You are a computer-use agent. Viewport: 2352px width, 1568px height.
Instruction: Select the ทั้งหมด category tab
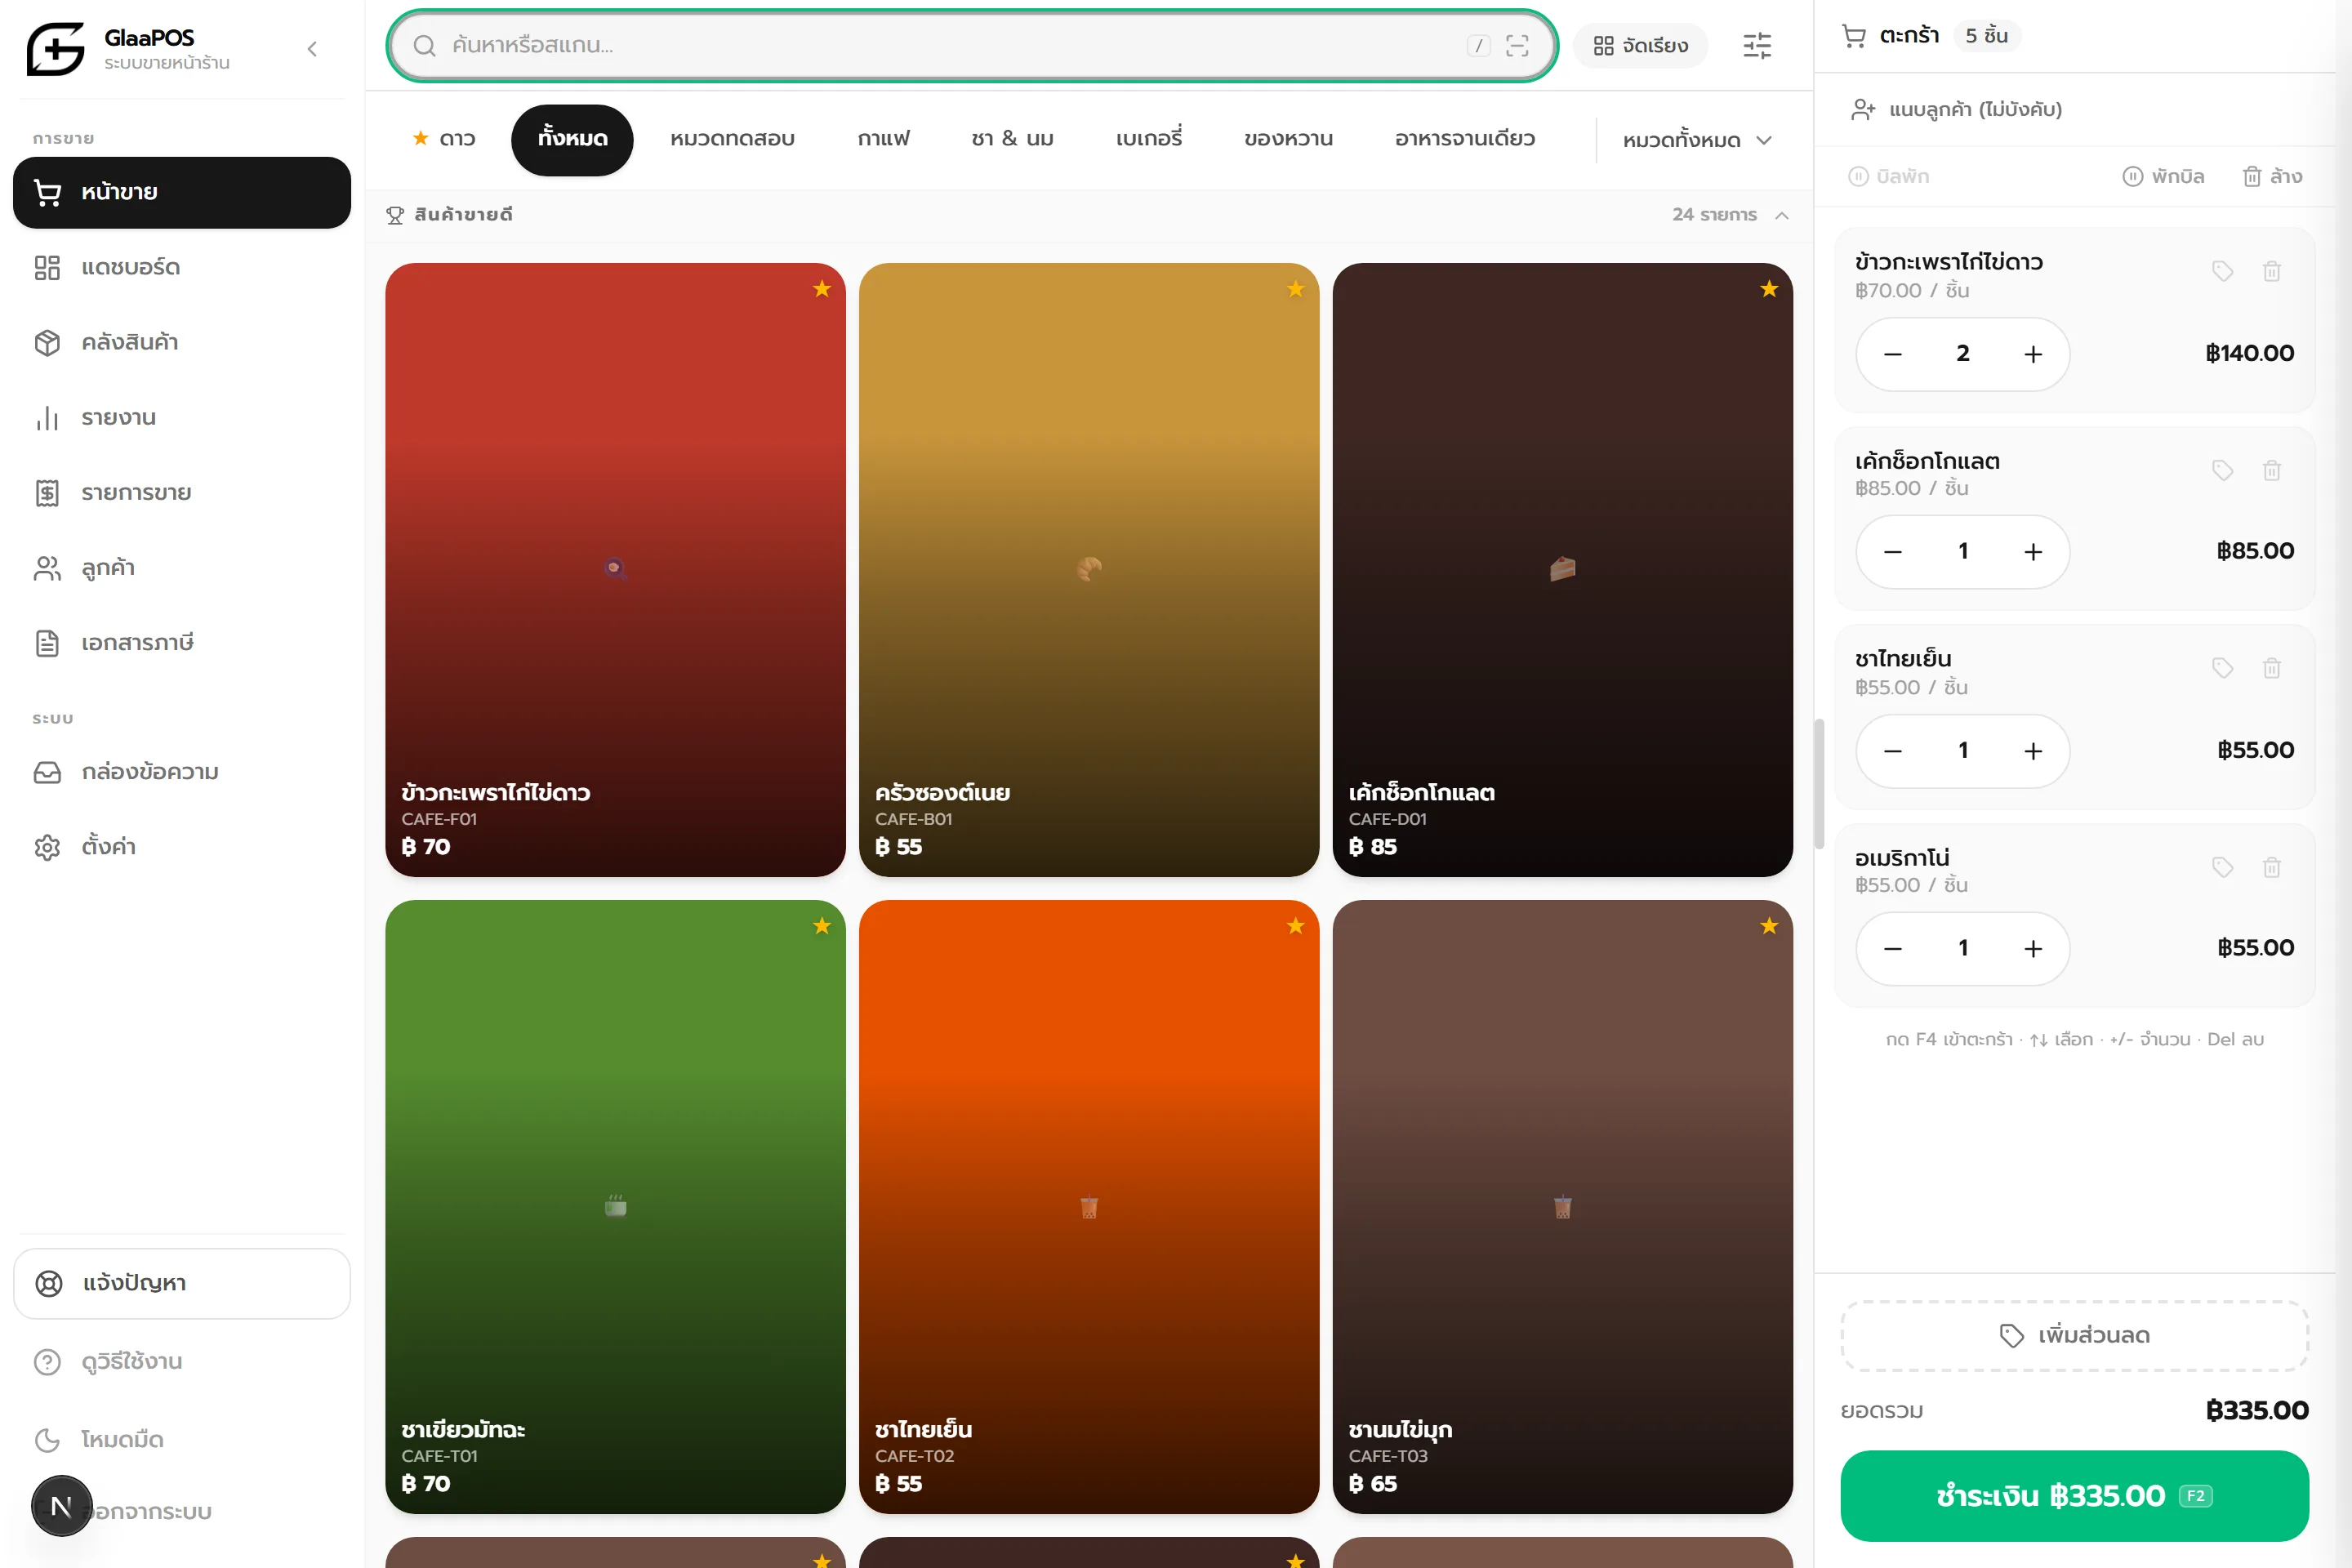[572, 140]
